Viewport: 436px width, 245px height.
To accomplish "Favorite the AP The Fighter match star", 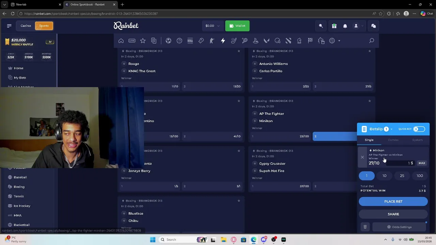I will (x=370, y=101).
